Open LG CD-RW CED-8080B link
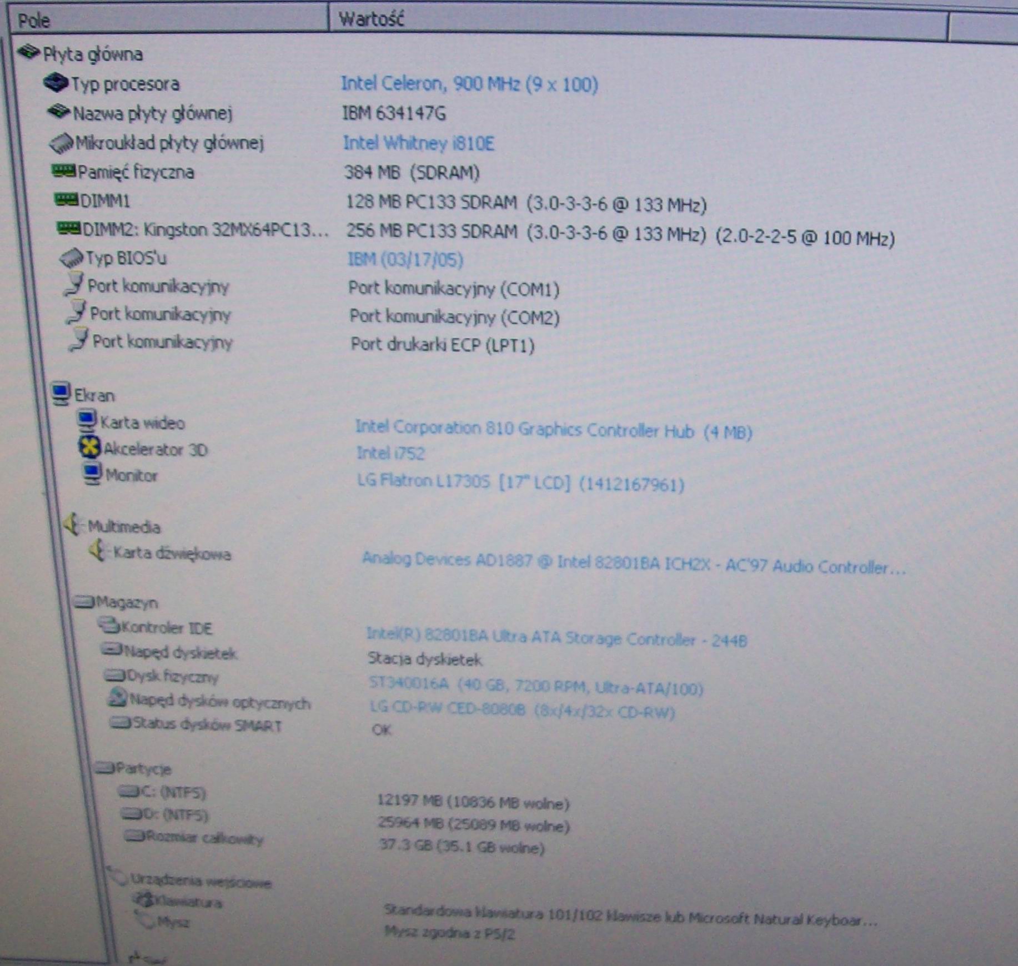The image size is (1018, 966). pos(523,710)
